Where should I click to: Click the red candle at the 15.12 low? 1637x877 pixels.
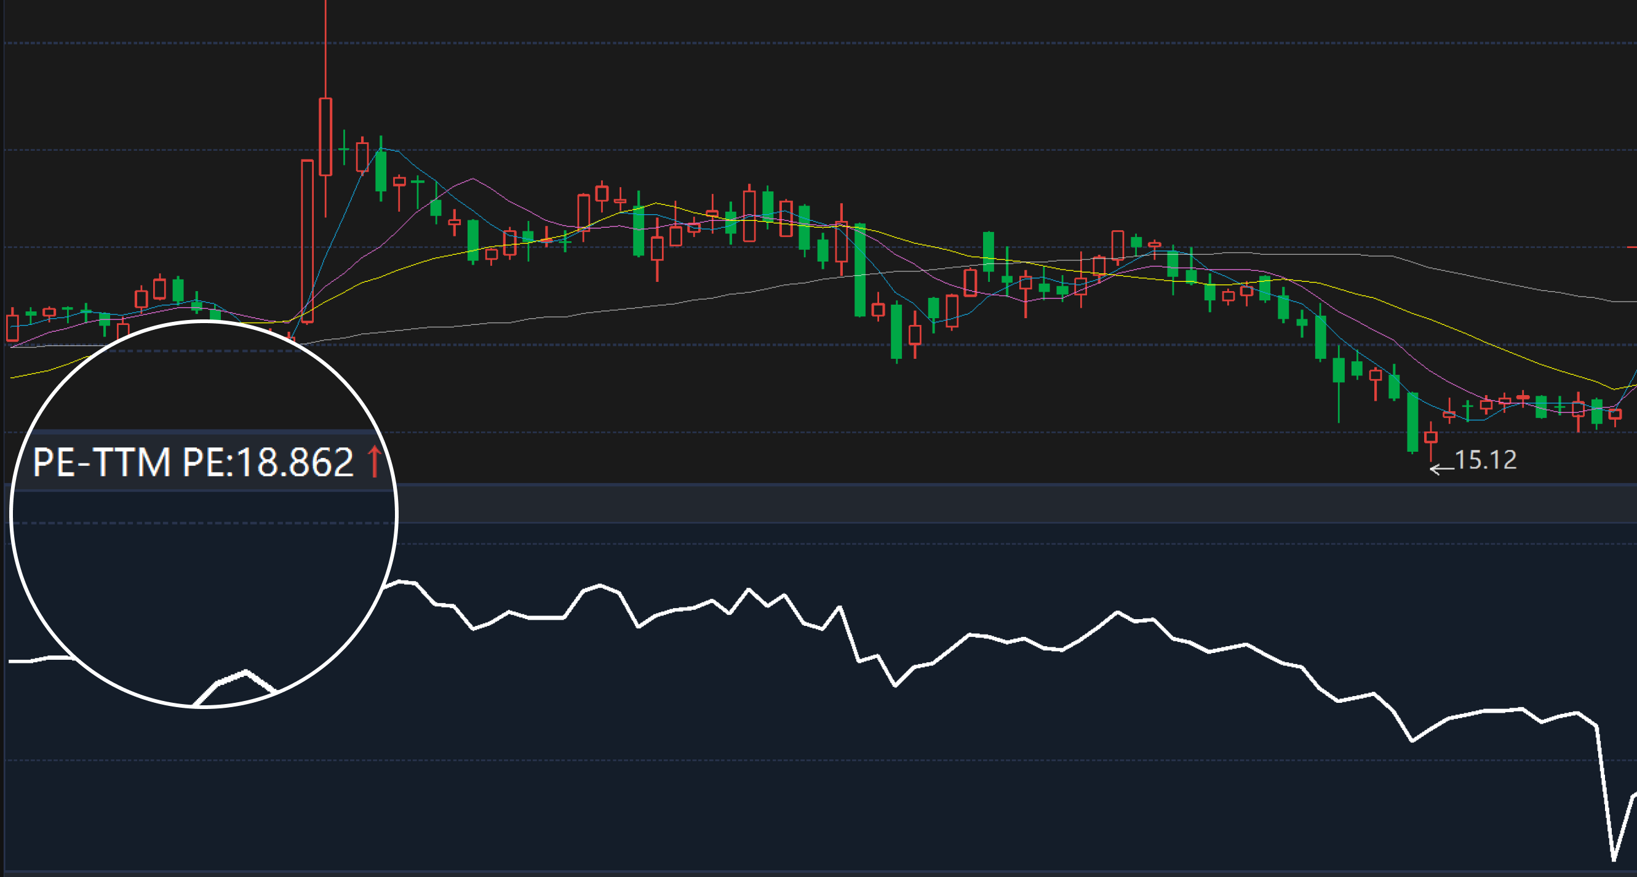coord(1430,437)
